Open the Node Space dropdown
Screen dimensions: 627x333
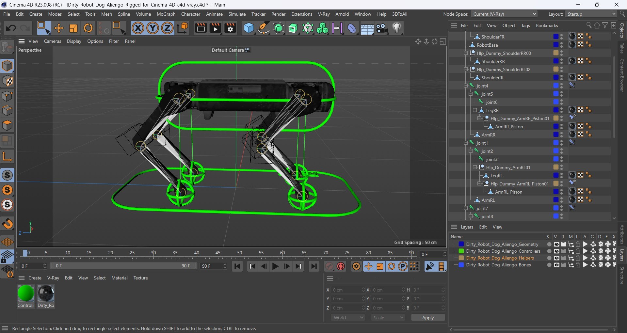point(504,14)
